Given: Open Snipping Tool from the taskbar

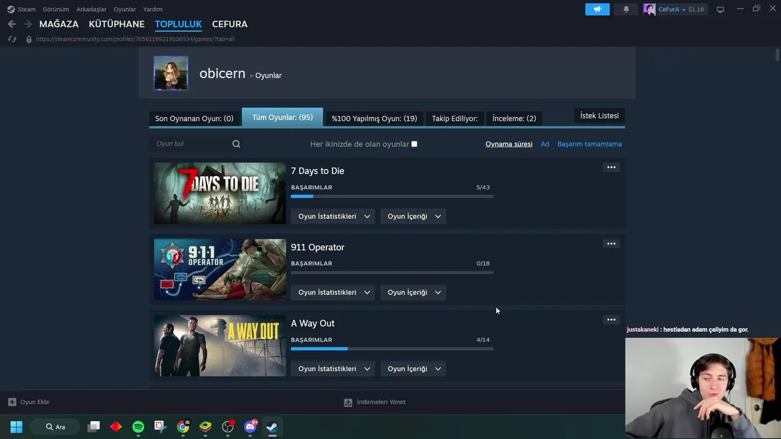Looking at the screenshot, I should pyautogui.click(x=160, y=427).
